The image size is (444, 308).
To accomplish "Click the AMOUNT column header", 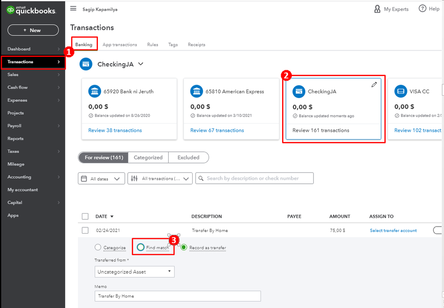I will 339,216.
